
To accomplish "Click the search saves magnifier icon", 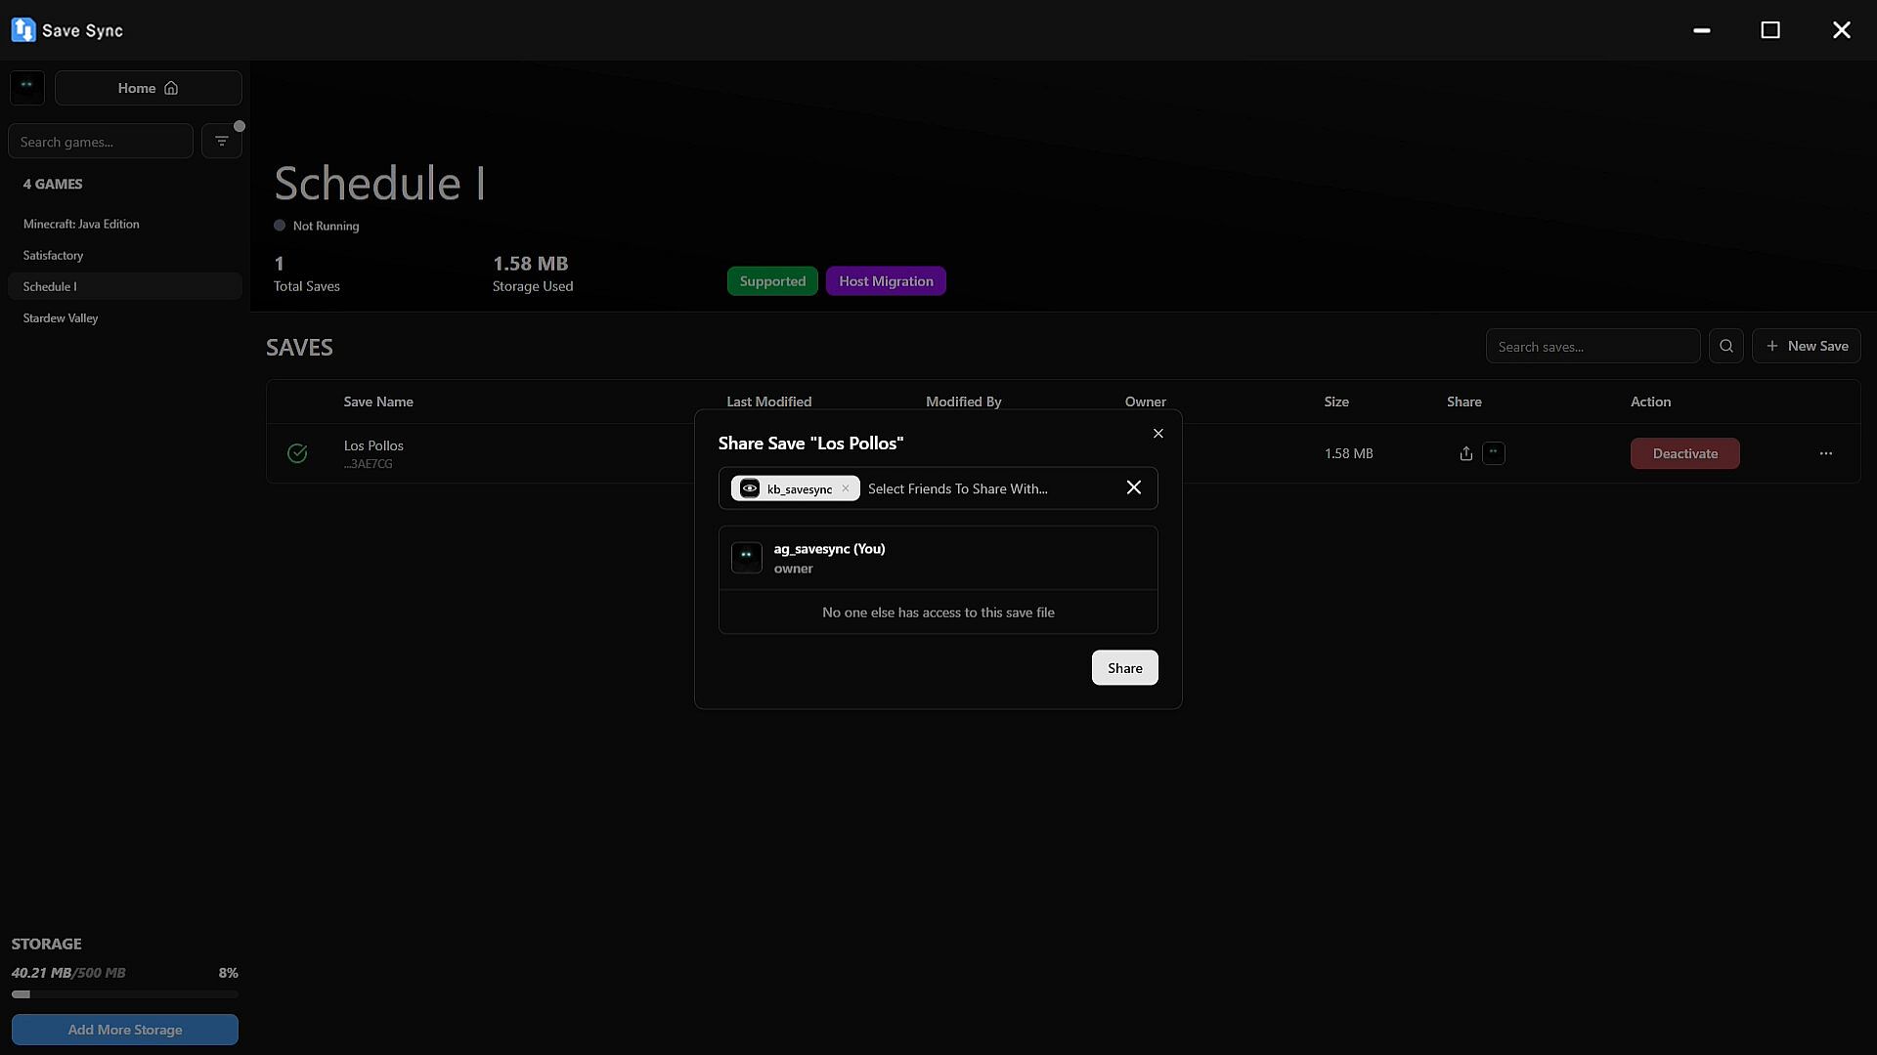I will point(1726,347).
